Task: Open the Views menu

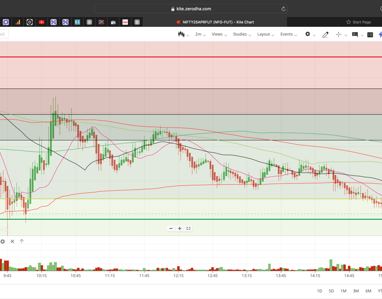Action: click(219, 34)
